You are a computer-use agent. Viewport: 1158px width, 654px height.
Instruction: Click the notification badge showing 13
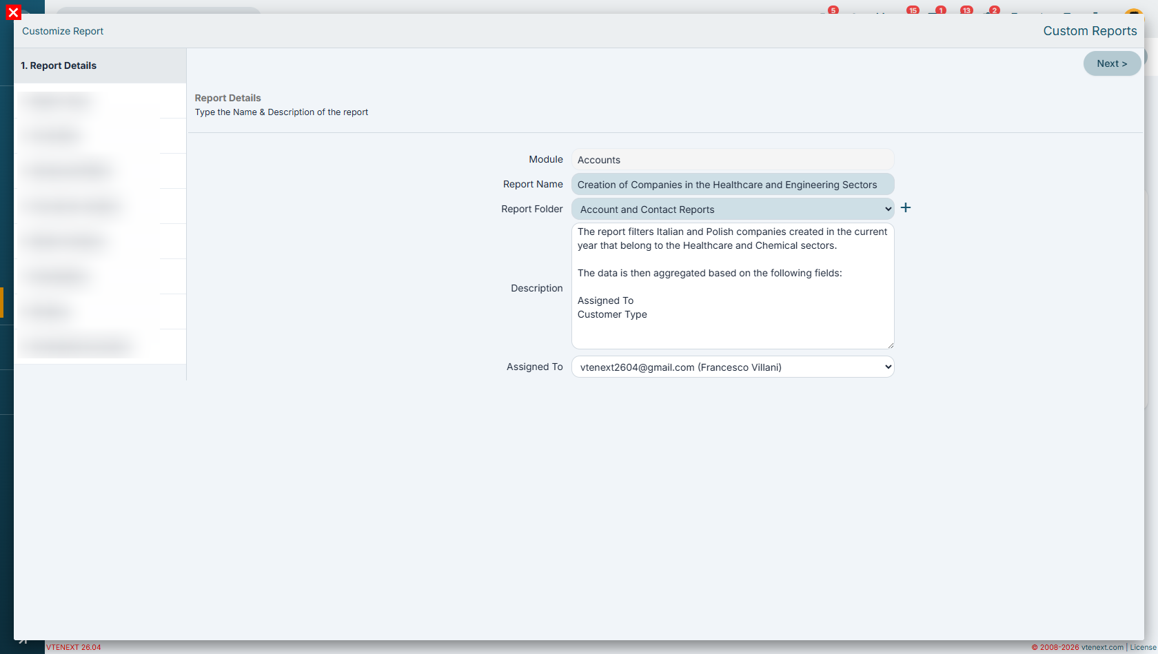(x=966, y=10)
